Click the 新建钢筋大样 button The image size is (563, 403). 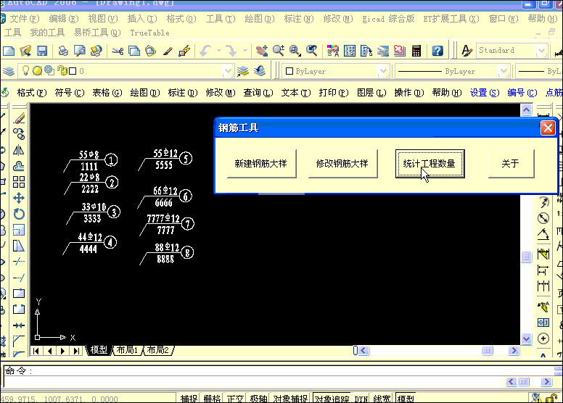pyautogui.click(x=261, y=164)
